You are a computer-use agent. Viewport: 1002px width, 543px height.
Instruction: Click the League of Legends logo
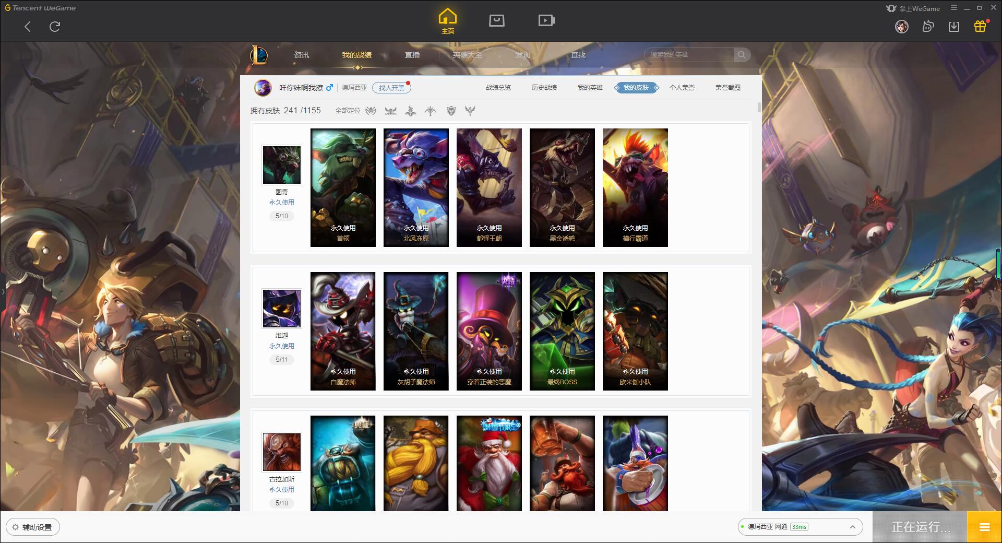(259, 54)
